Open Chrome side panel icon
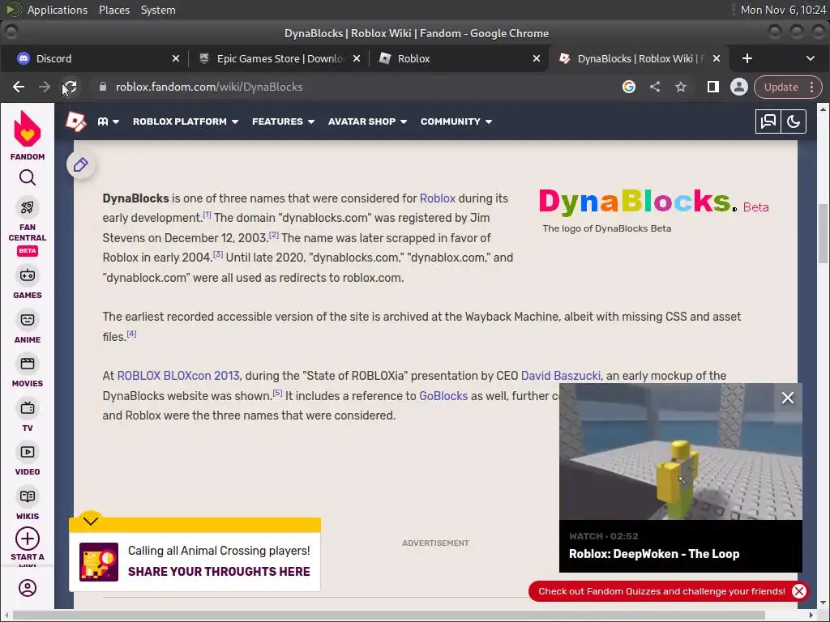 click(x=713, y=87)
